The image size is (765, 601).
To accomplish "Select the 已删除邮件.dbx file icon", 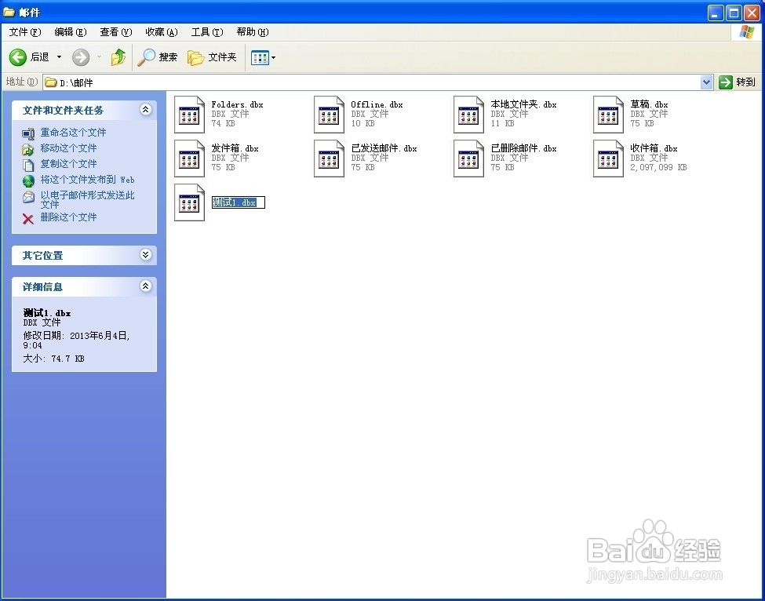I will tap(468, 157).
